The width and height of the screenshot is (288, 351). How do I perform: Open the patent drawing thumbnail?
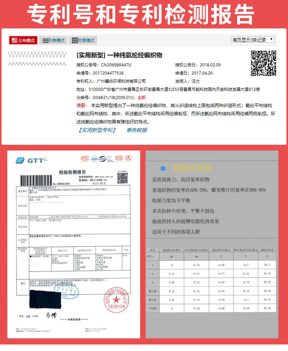pyautogui.click(x=37, y=59)
